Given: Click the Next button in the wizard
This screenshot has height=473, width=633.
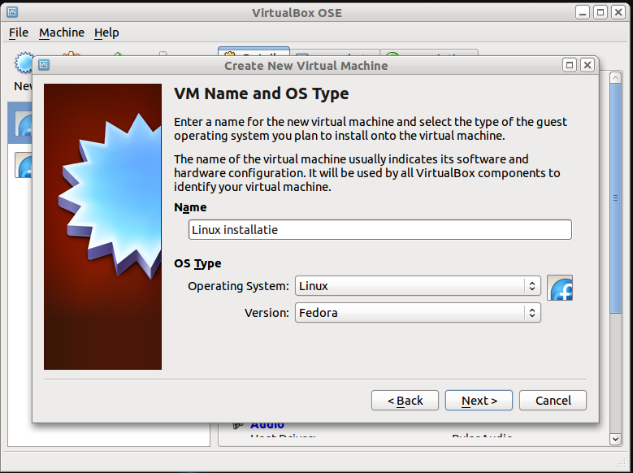Looking at the screenshot, I should click(x=479, y=401).
